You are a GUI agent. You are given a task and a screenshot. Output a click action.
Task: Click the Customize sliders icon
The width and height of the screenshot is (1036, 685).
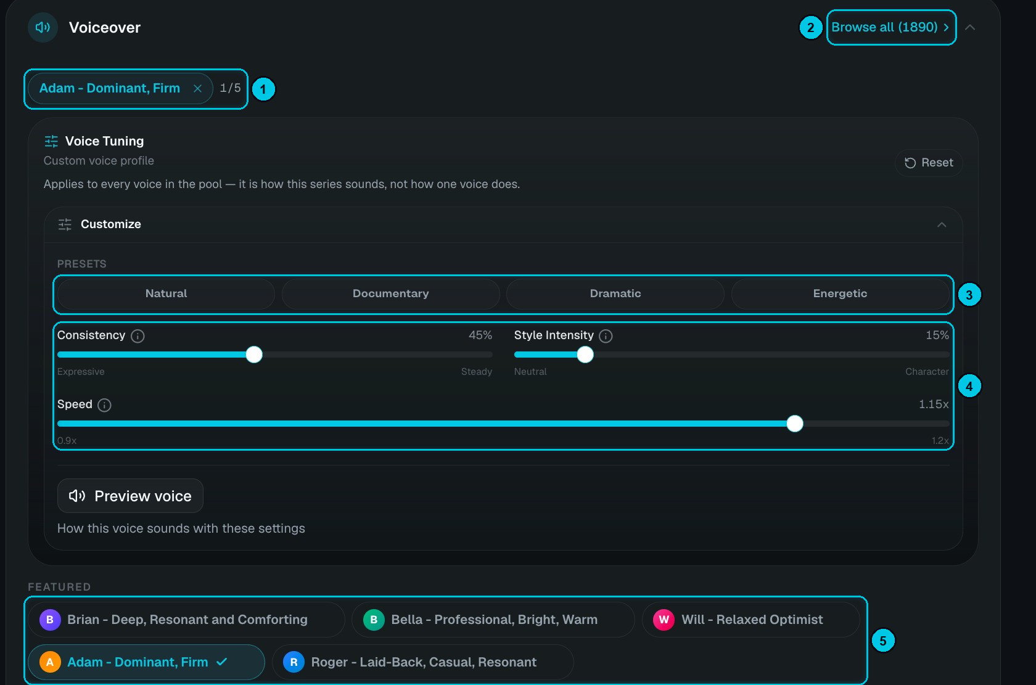(x=65, y=224)
